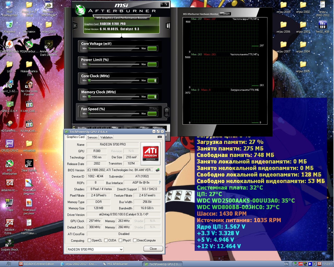Expand the RADEON 9700 PRO GPU dropdown
The image size is (334, 267).
point(121,250)
